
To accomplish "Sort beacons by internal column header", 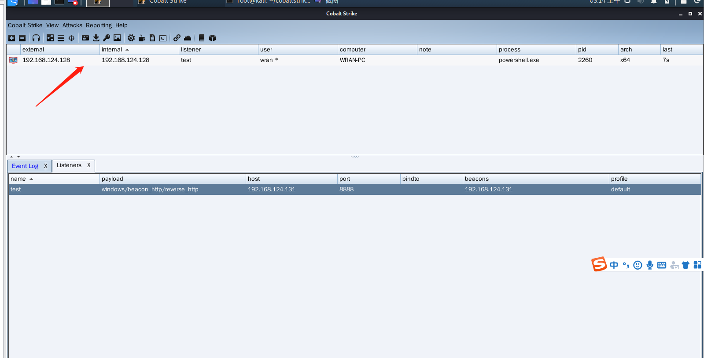I will click(139, 50).
